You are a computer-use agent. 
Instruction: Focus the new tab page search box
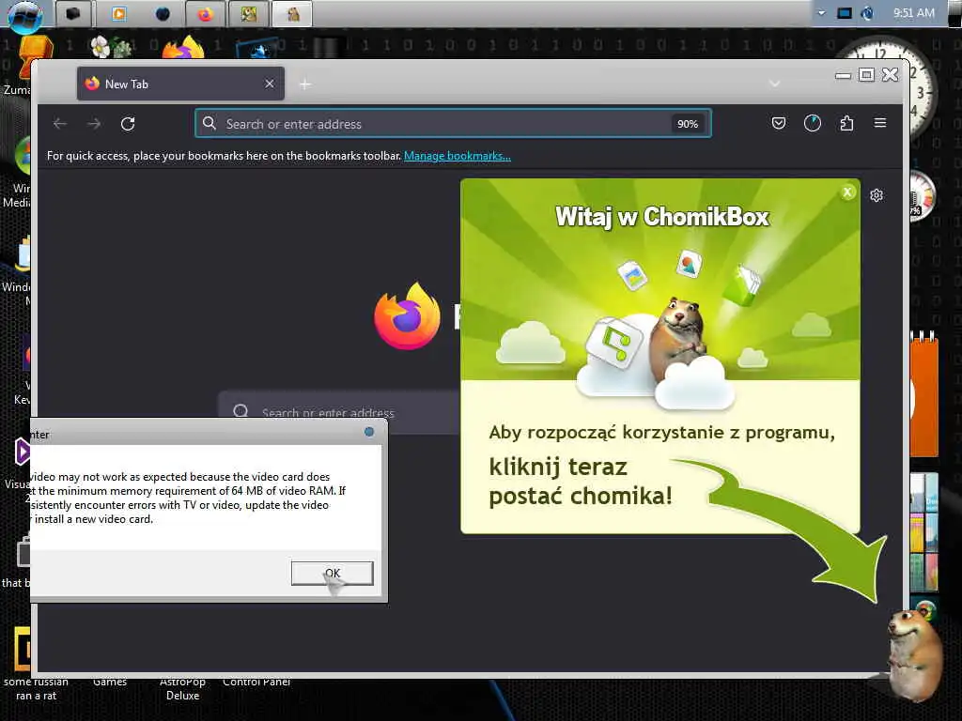coord(340,412)
